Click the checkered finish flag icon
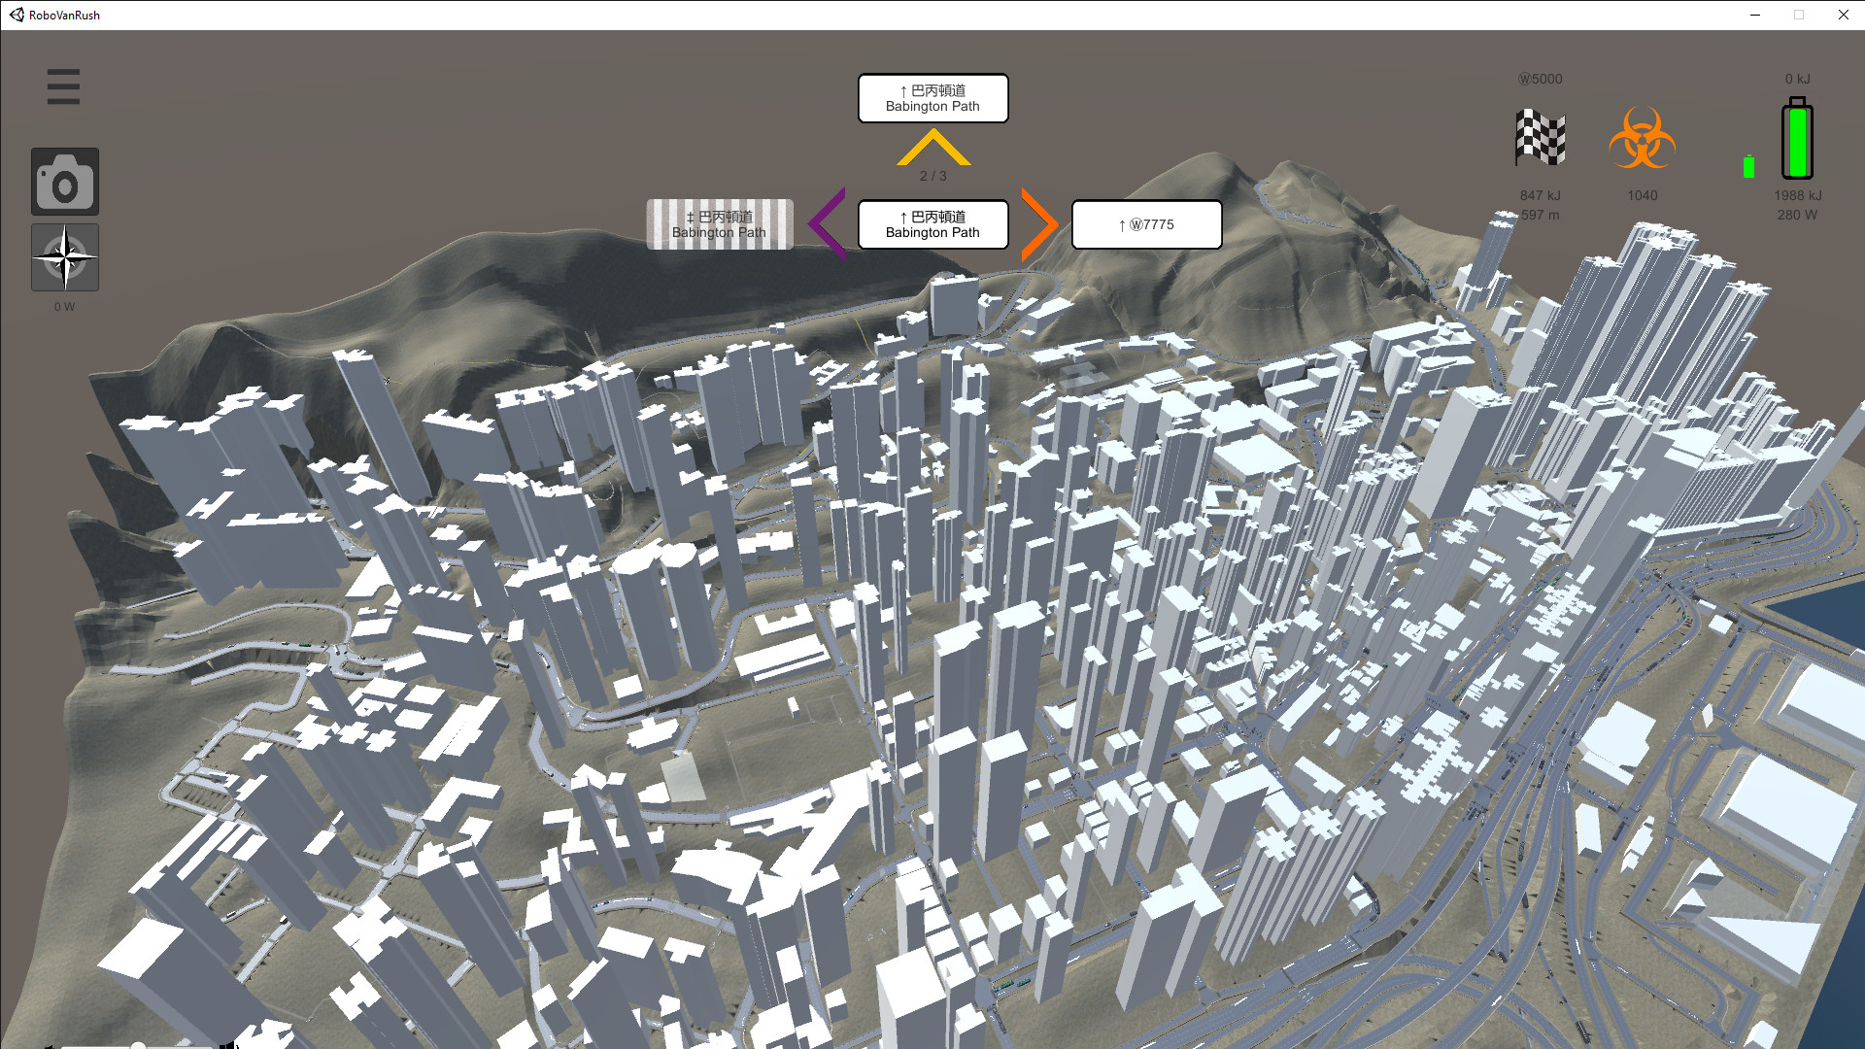Image resolution: width=1865 pixels, height=1049 pixels. coord(1540,137)
